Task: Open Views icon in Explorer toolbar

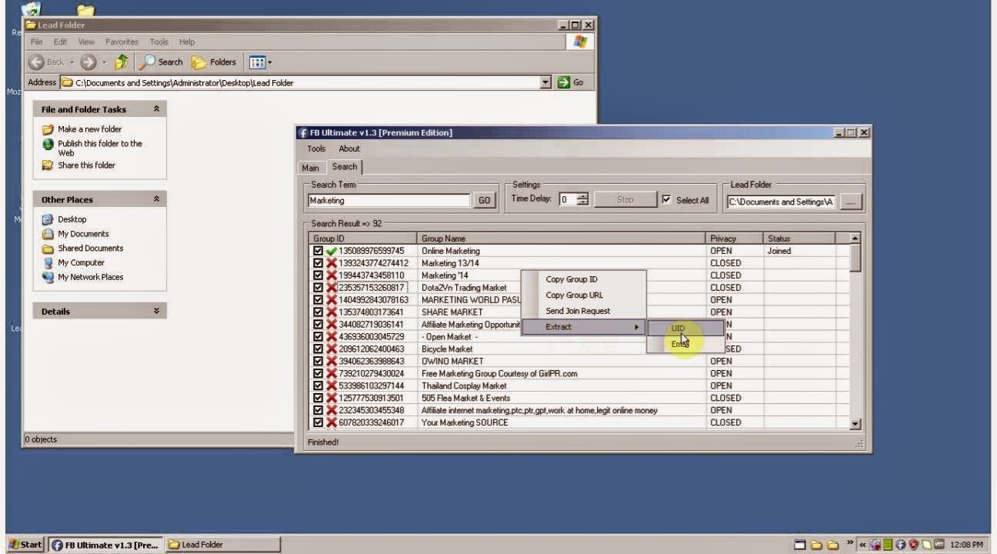Action: (257, 62)
